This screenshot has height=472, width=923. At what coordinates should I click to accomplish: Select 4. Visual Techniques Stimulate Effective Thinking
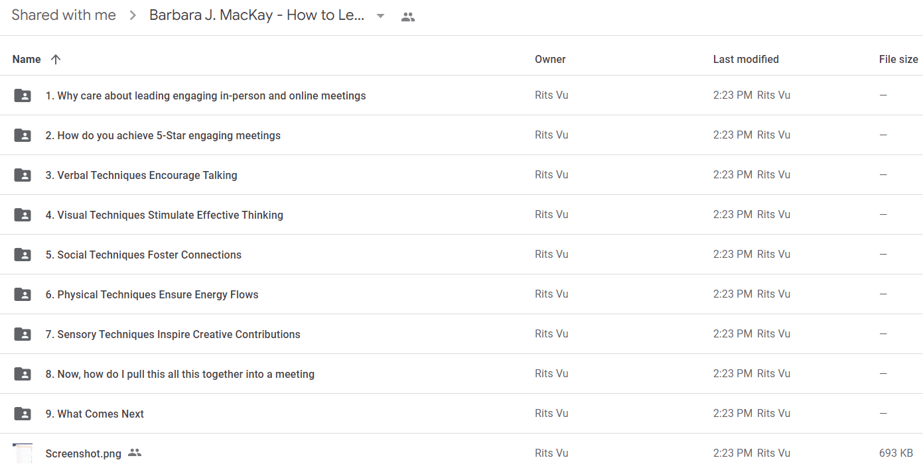[165, 215]
